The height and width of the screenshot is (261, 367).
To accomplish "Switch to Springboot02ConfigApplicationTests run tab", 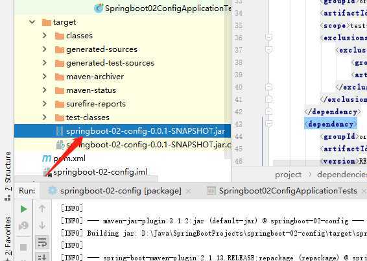I will (x=288, y=191).
